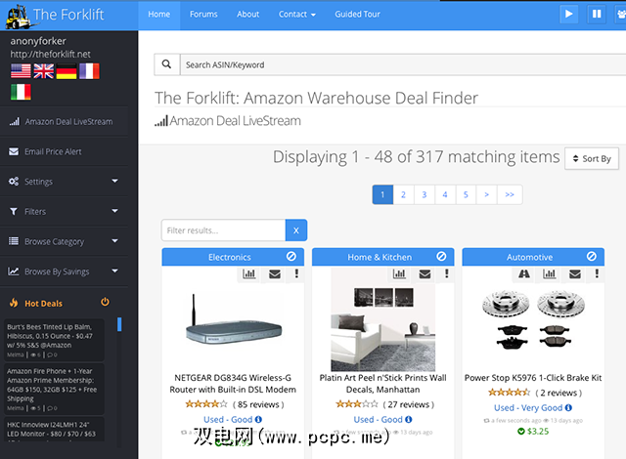Report the Platin Art decals listing

coord(446,274)
